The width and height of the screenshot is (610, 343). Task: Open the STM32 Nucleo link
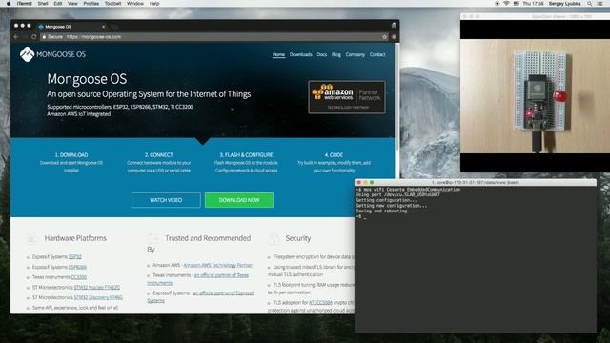[x=97, y=288]
